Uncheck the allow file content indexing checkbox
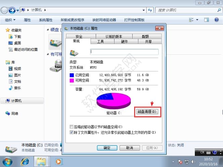Viewport: 223px width, 167px height. click(x=71, y=132)
